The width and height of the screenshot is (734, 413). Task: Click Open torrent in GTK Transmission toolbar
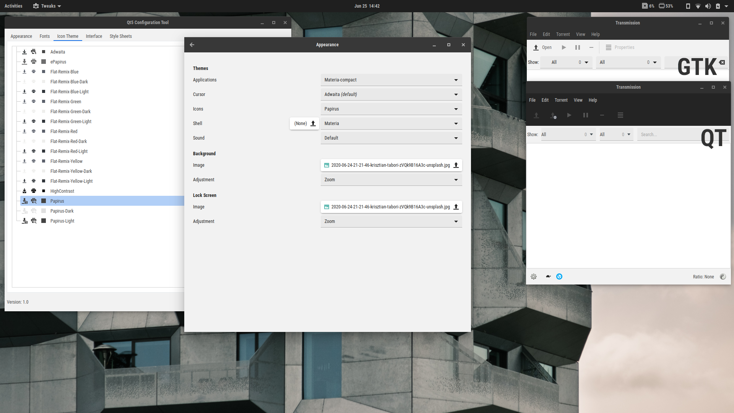pos(542,47)
